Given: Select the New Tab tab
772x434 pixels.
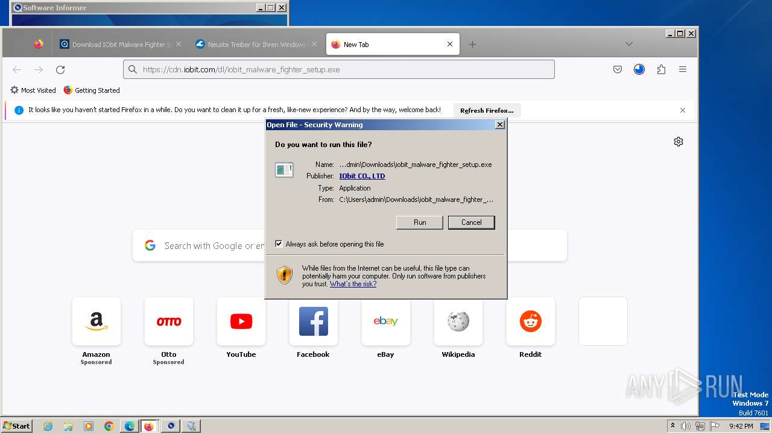Looking at the screenshot, I should click(x=393, y=45).
